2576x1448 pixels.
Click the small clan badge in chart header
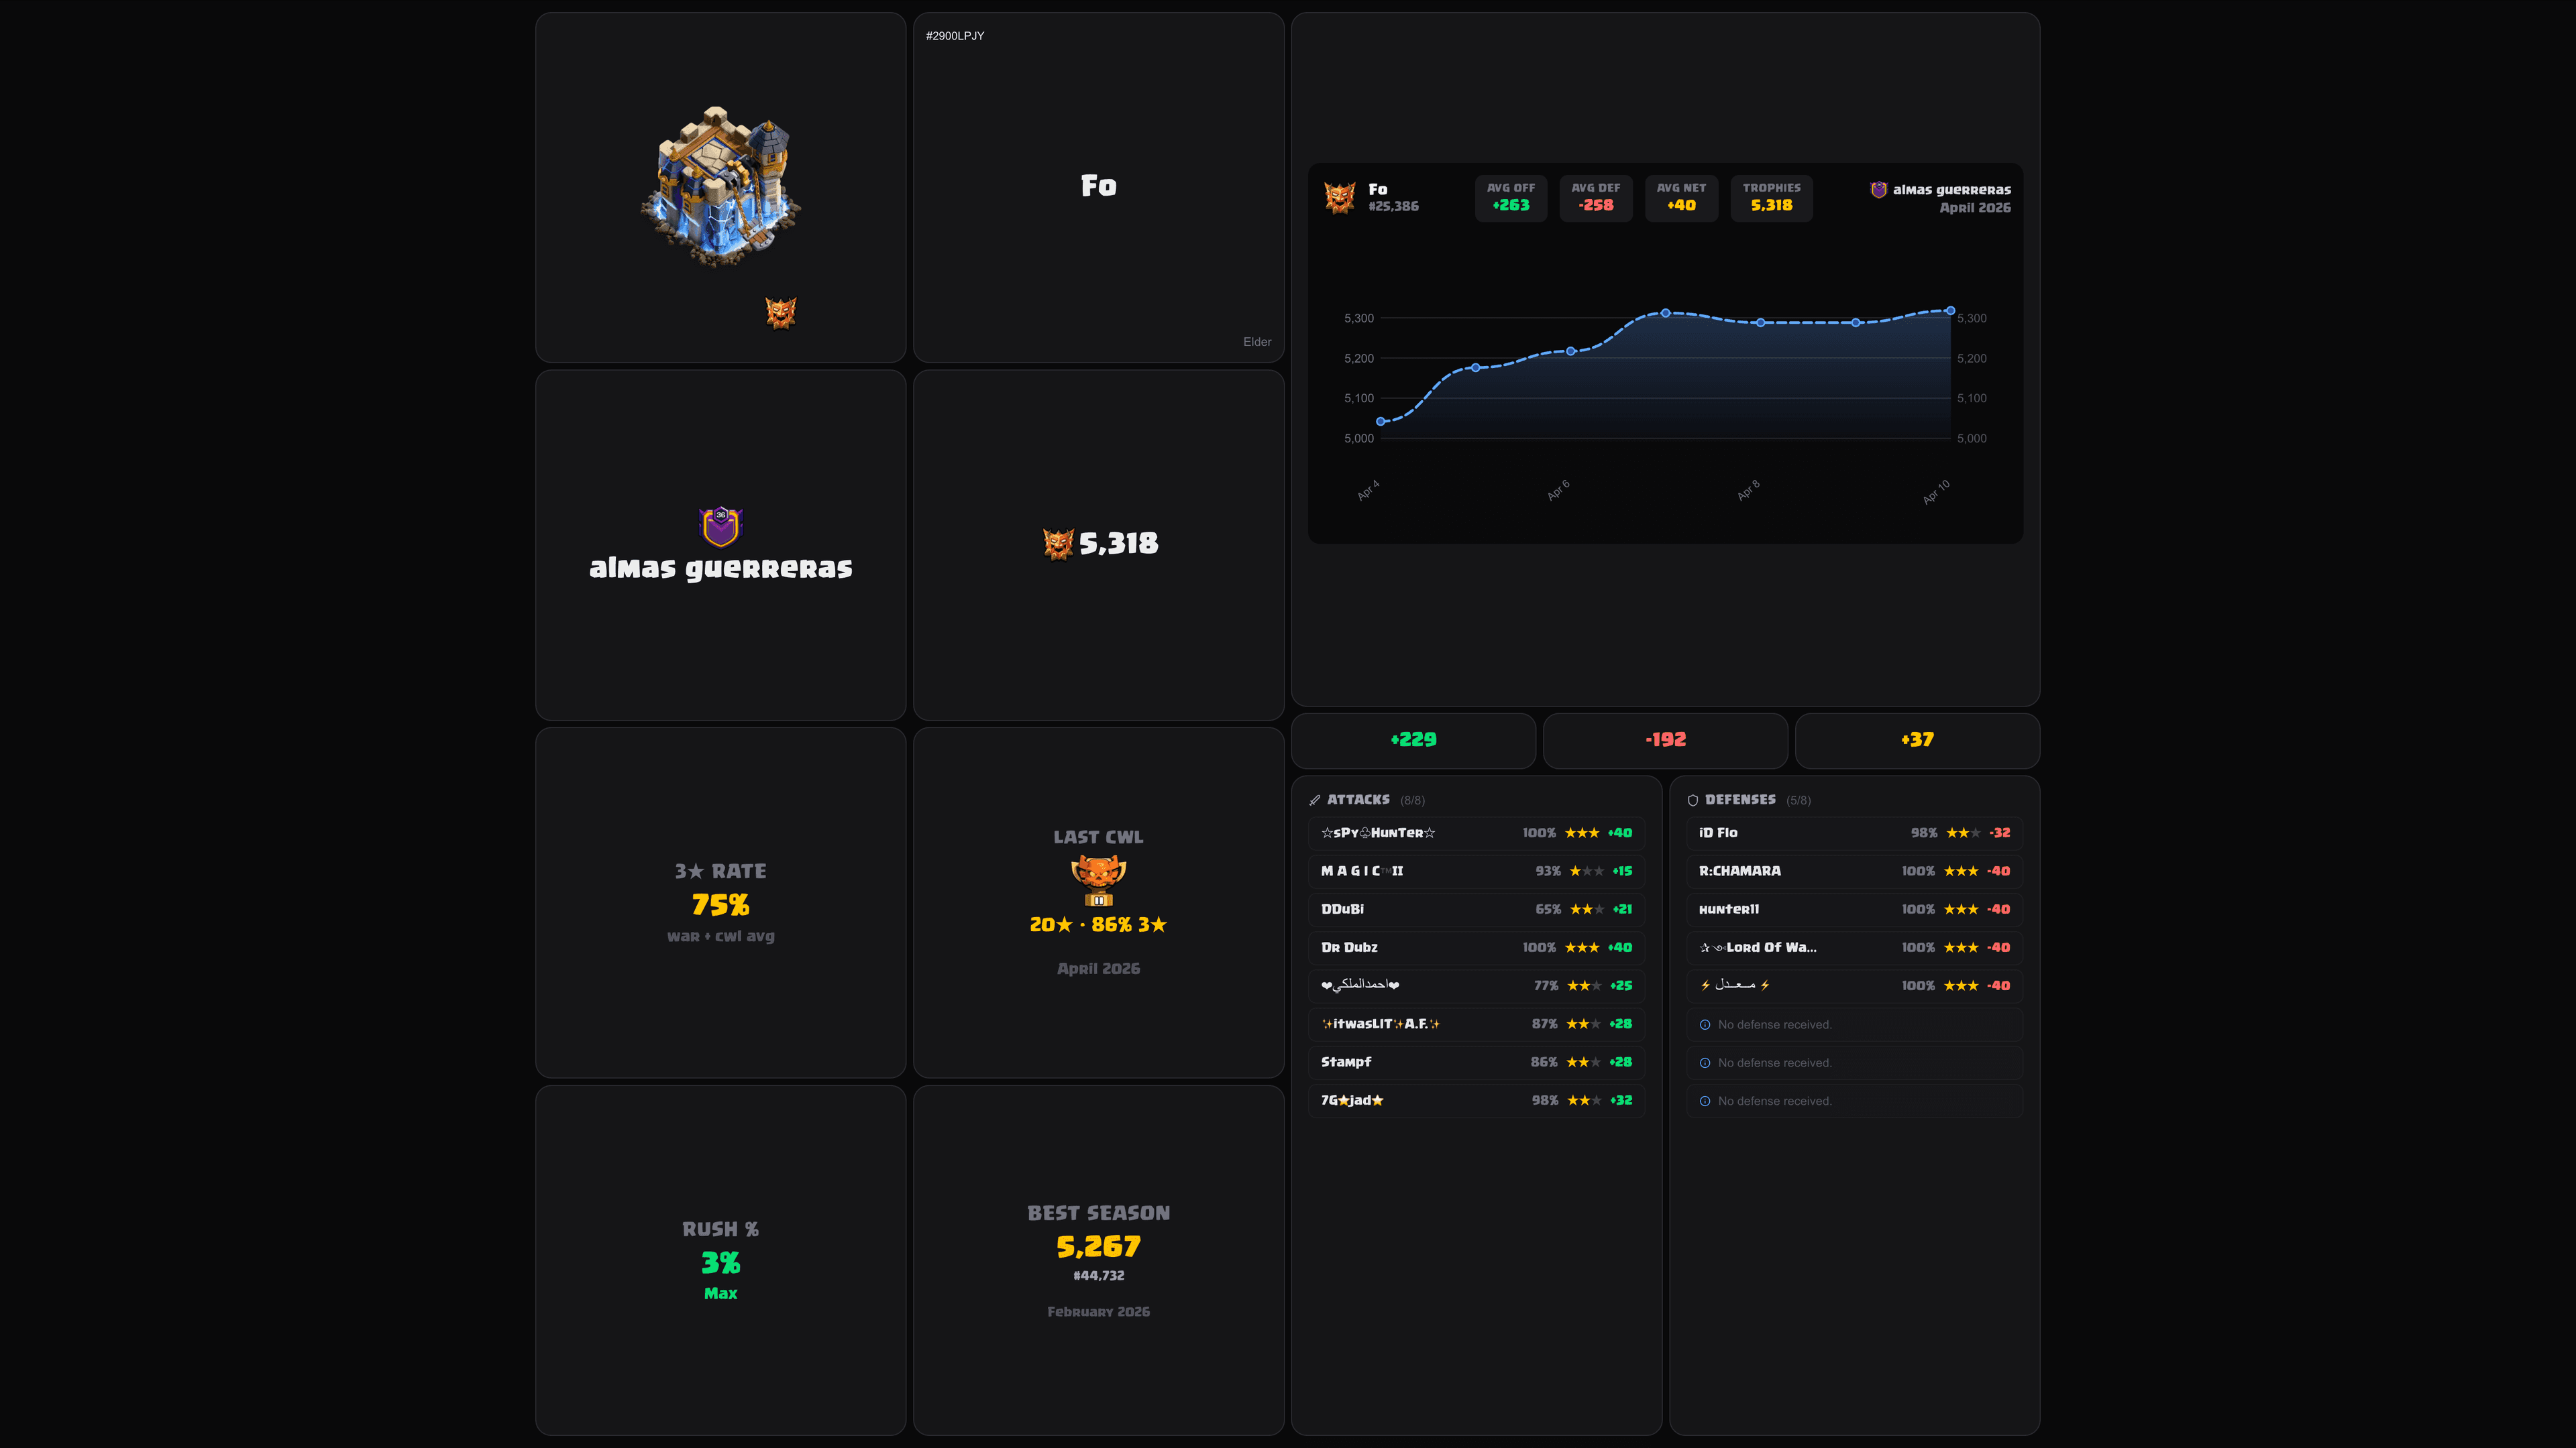[1878, 190]
